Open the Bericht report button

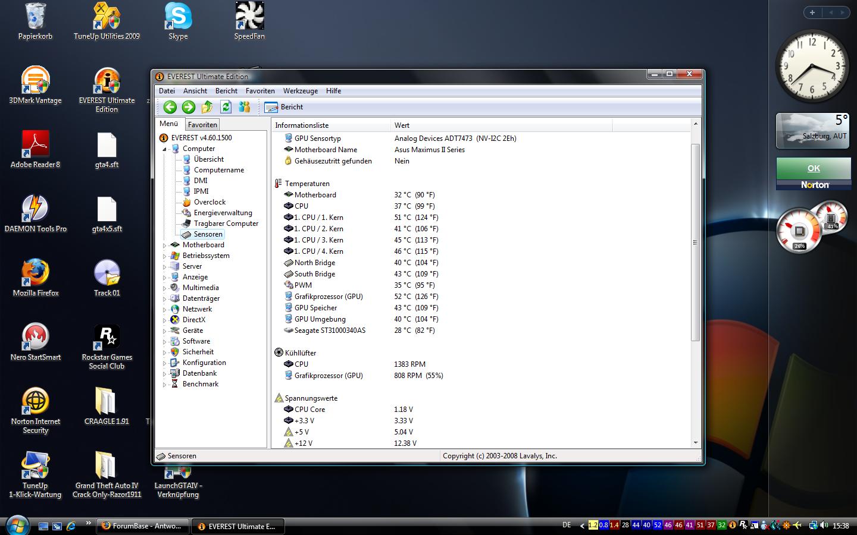[x=284, y=107]
